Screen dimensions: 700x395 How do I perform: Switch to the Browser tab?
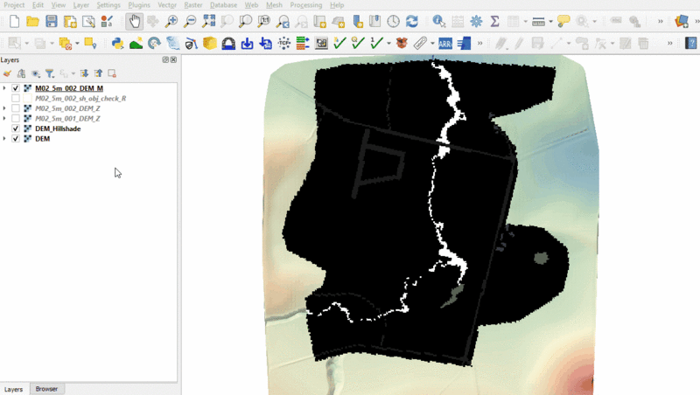coord(46,389)
